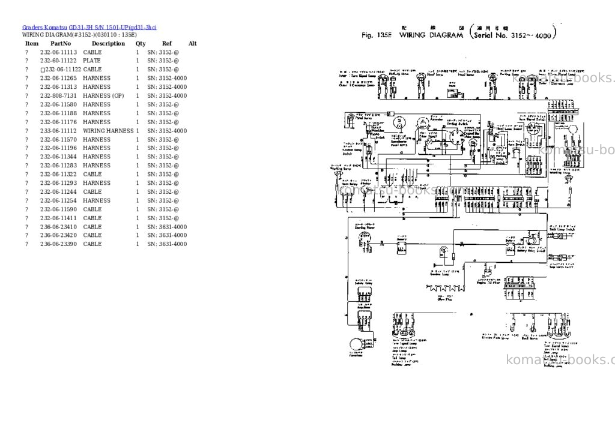Select part number 233-06-11112
Image resolution: width=615 pixels, height=435 pixels.
tap(58, 131)
